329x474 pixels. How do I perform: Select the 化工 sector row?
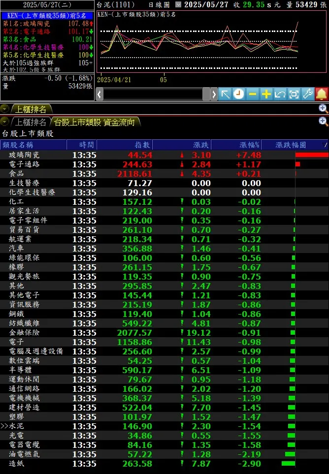[x=164, y=202]
